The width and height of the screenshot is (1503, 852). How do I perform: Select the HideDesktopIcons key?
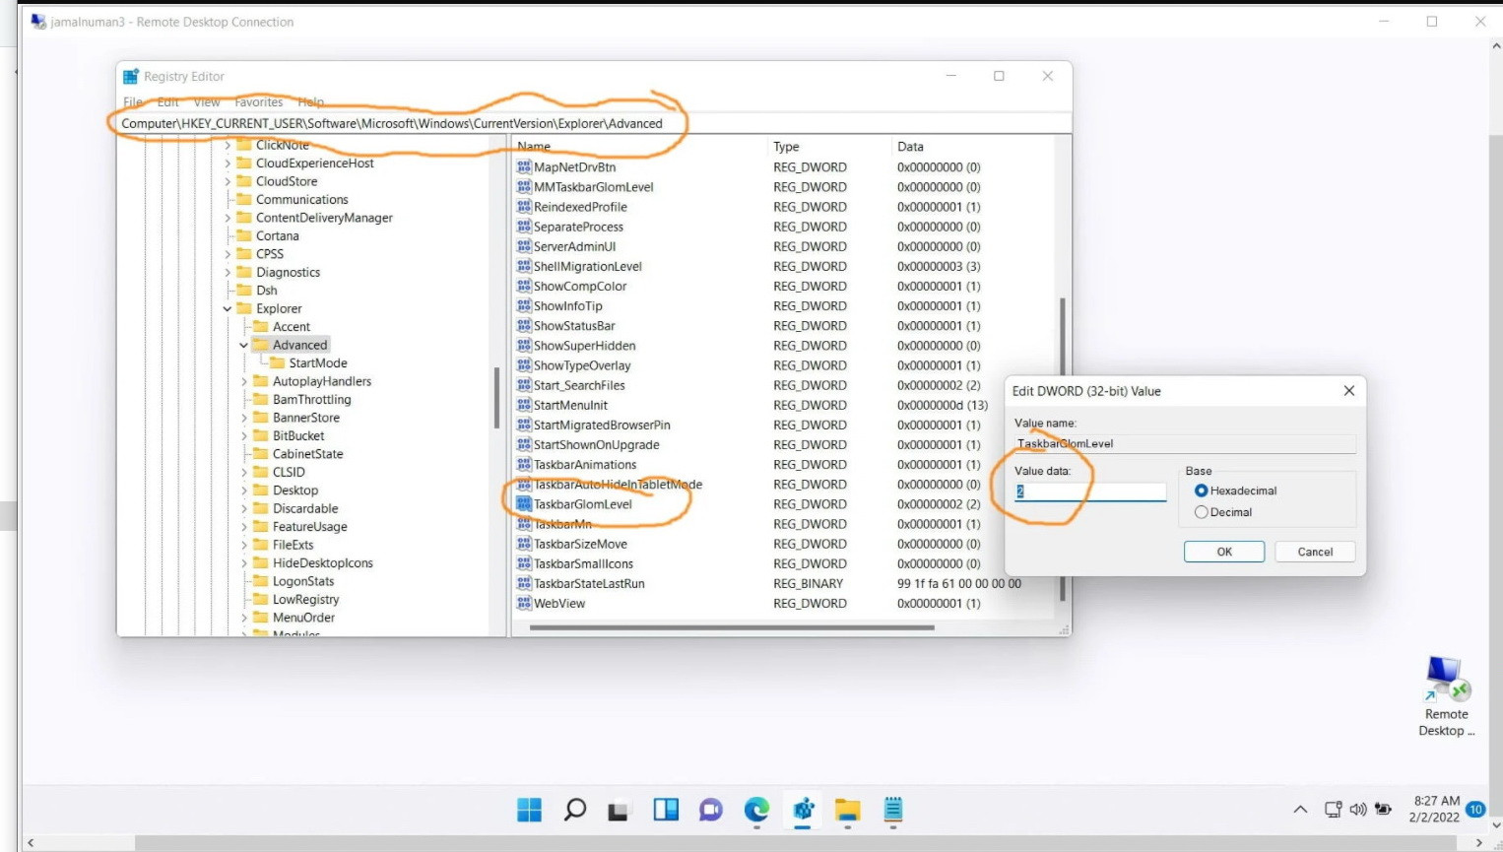(322, 563)
